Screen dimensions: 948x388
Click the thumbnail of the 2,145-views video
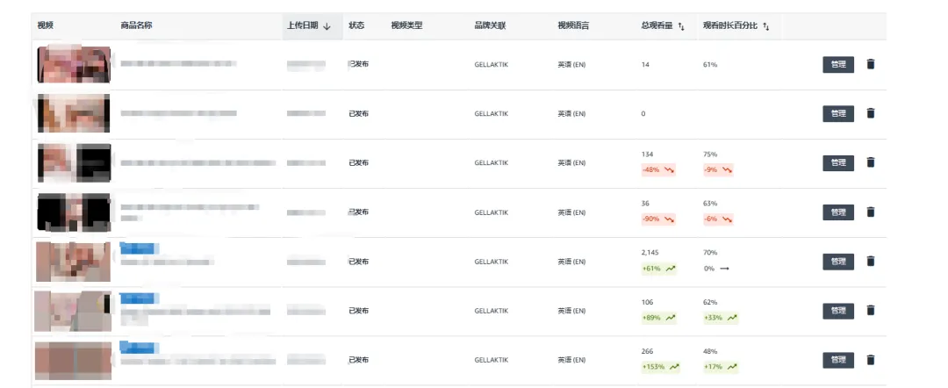pos(74,261)
